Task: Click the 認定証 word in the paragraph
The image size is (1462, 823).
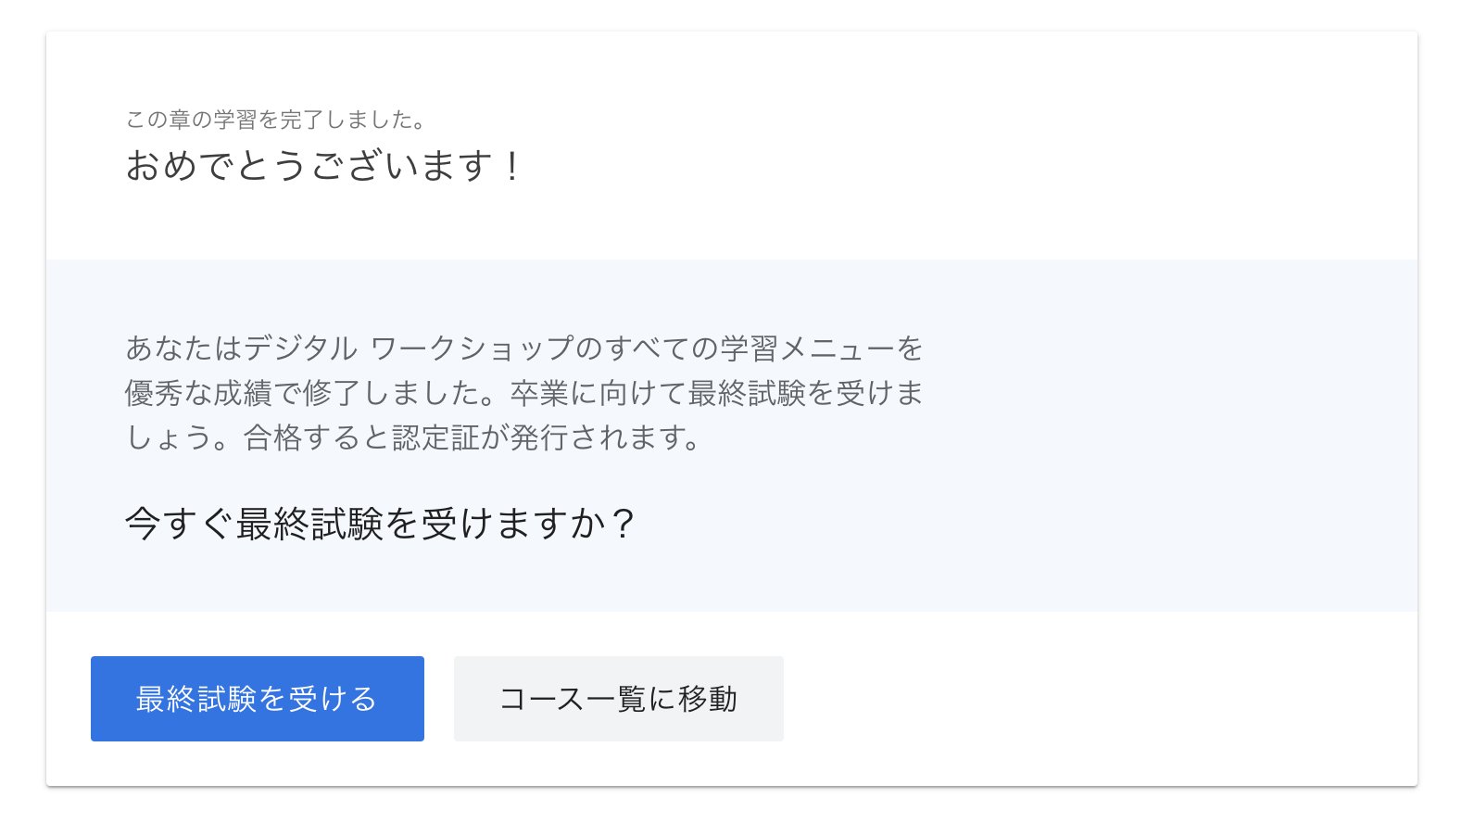Action: click(435, 437)
